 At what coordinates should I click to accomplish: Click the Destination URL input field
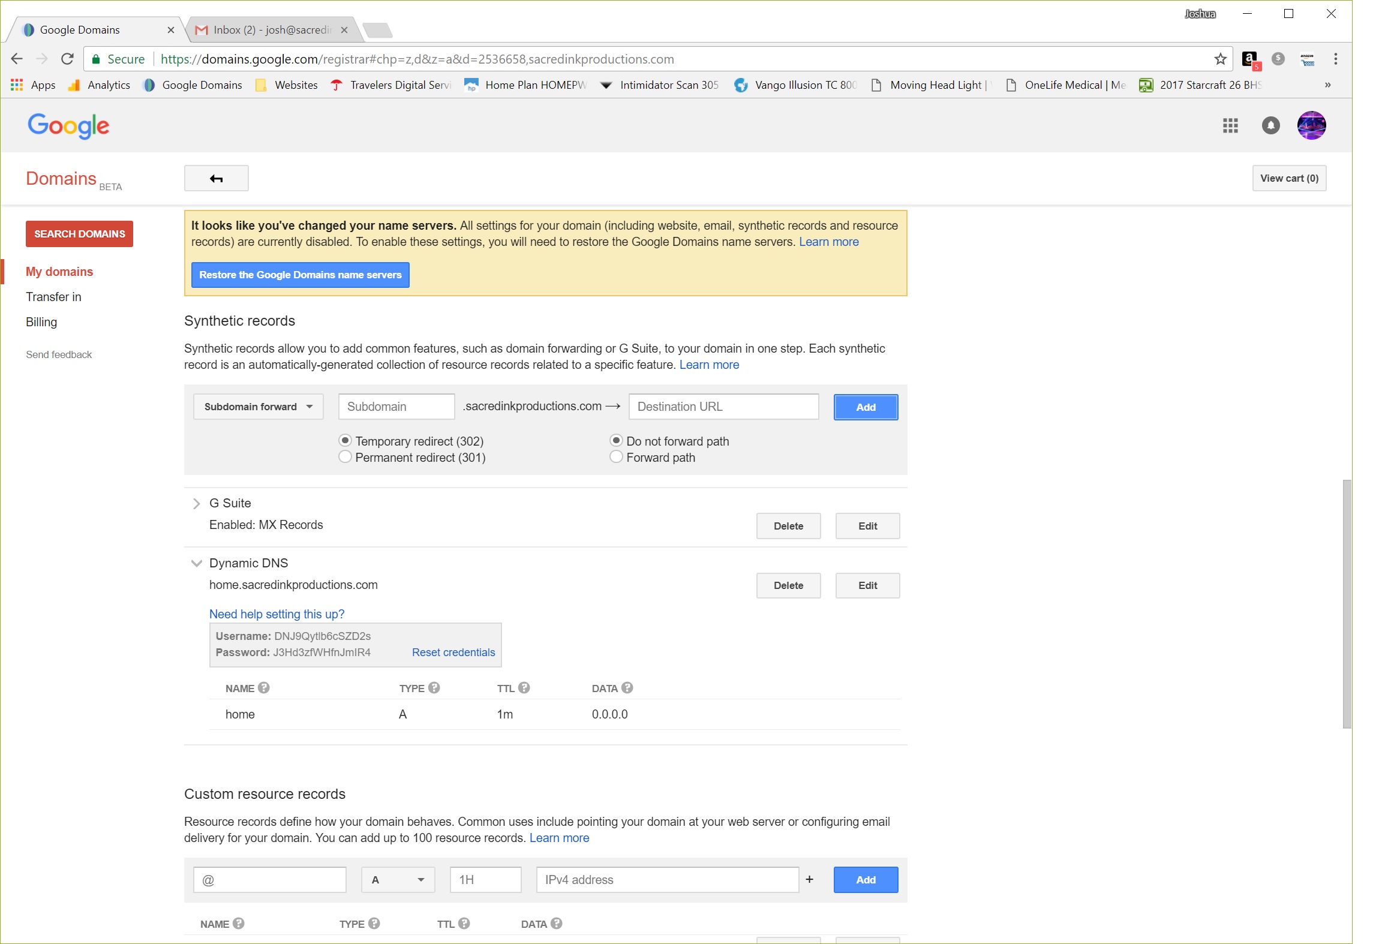click(723, 407)
